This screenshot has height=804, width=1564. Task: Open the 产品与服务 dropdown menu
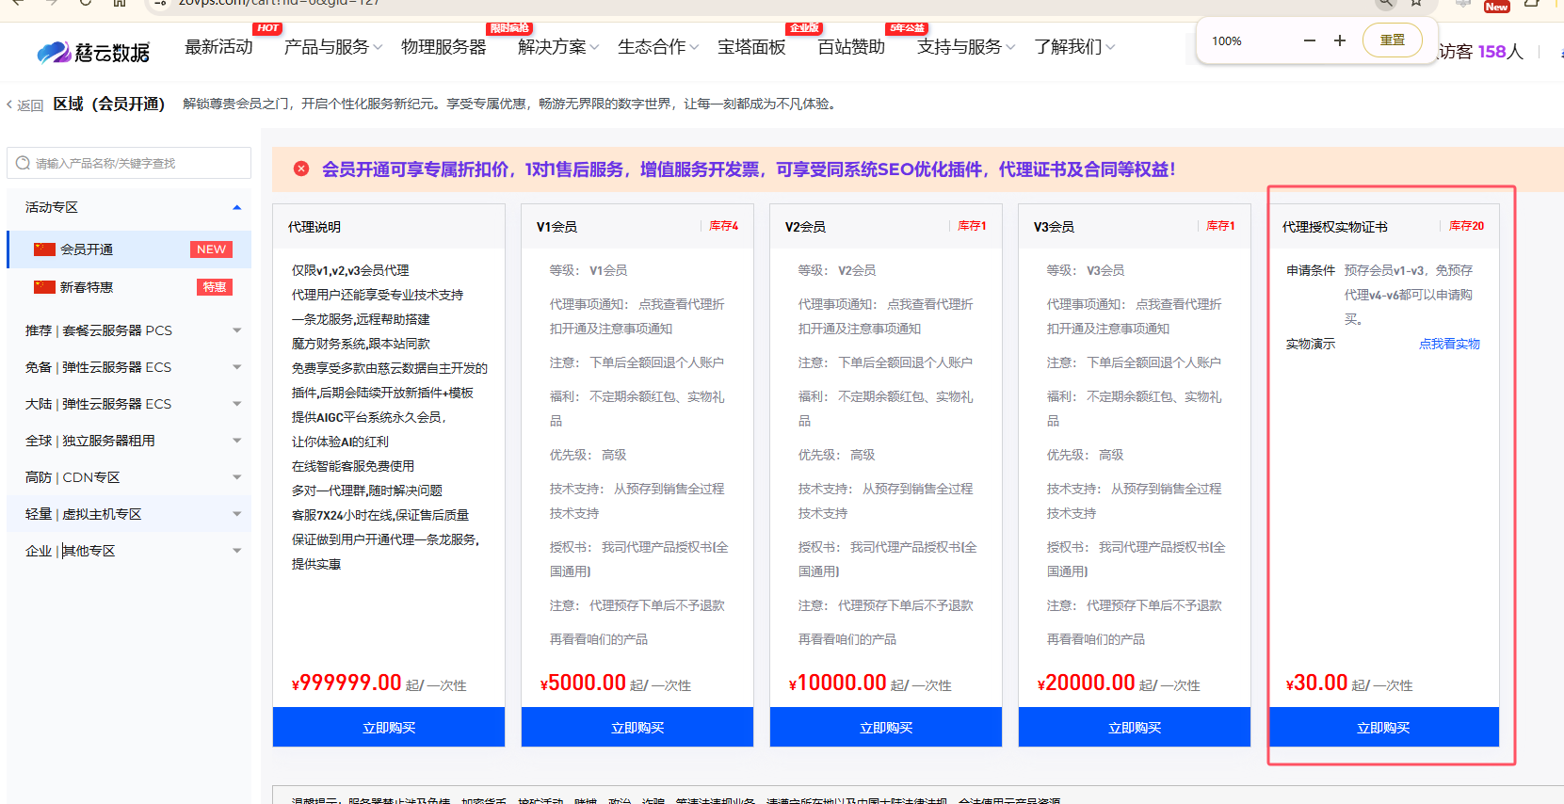(x=332, y=47)
